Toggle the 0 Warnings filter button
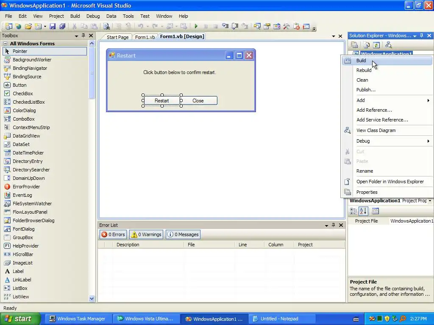434x325 pixels. 146,234
